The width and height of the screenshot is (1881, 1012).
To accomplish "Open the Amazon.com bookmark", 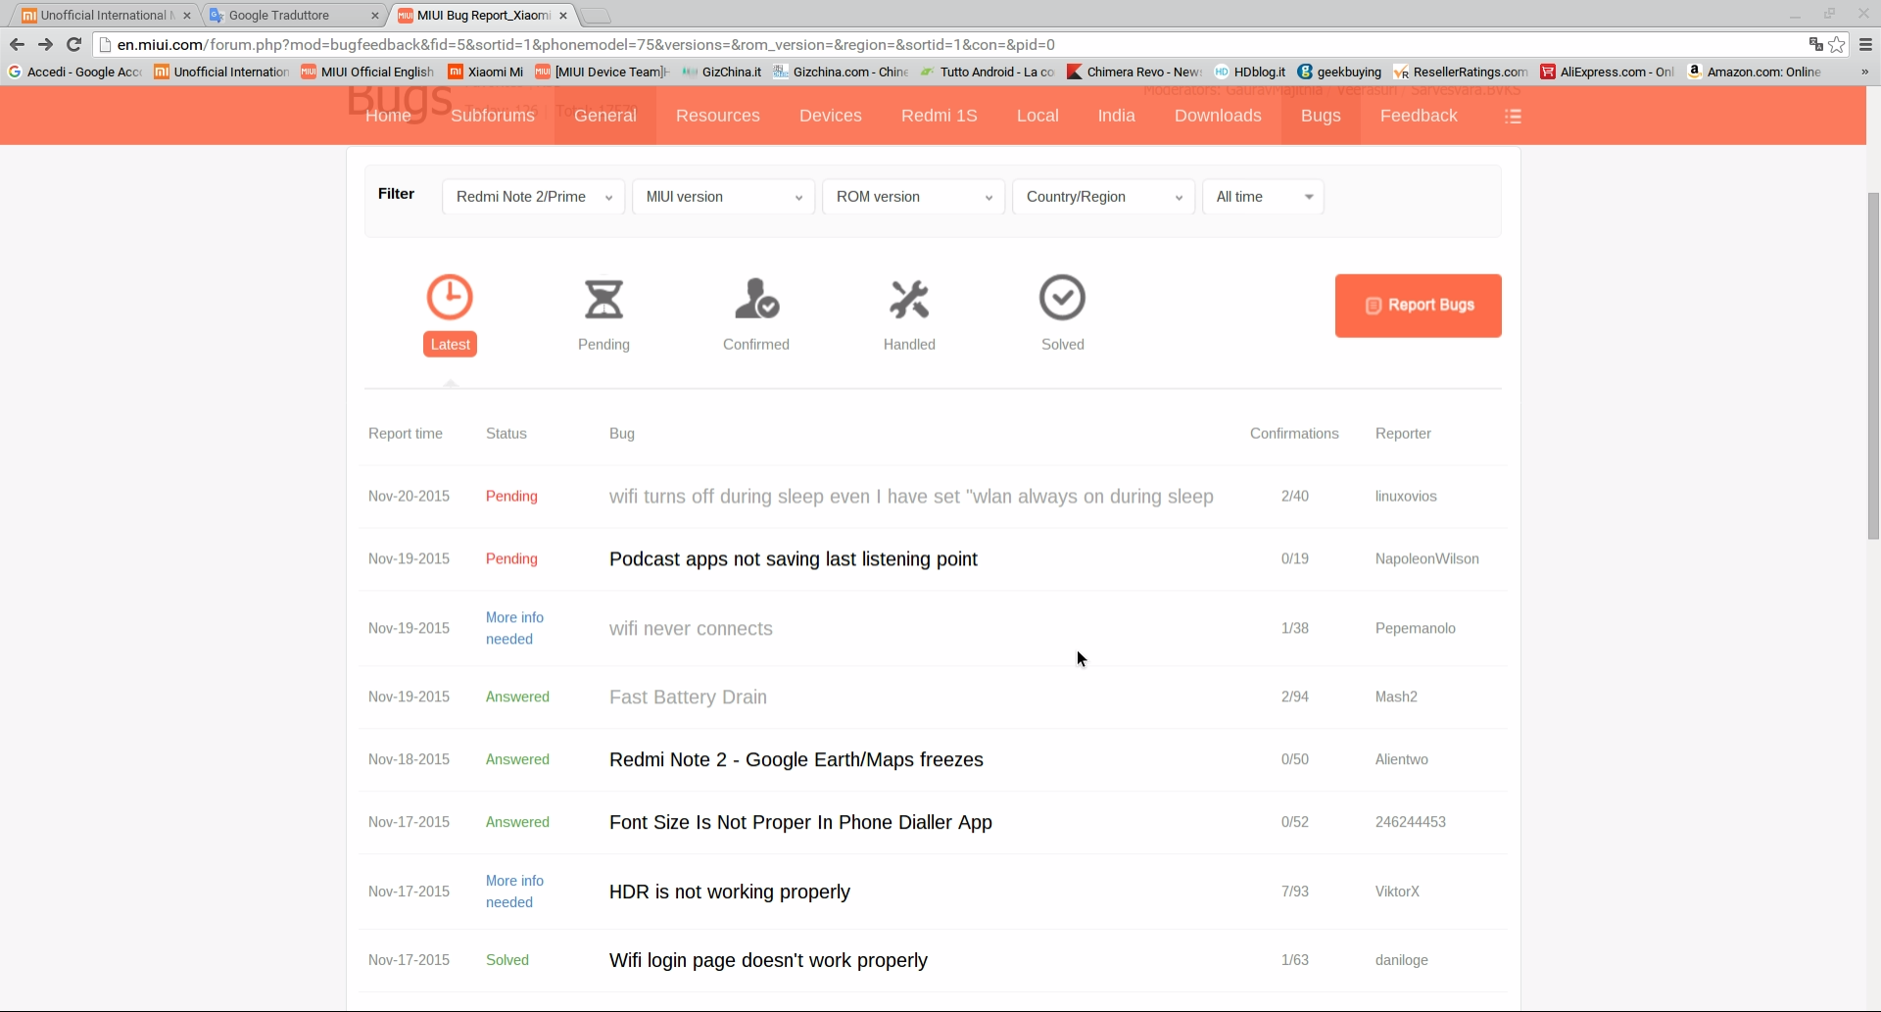I will (x=1755, y=72).
